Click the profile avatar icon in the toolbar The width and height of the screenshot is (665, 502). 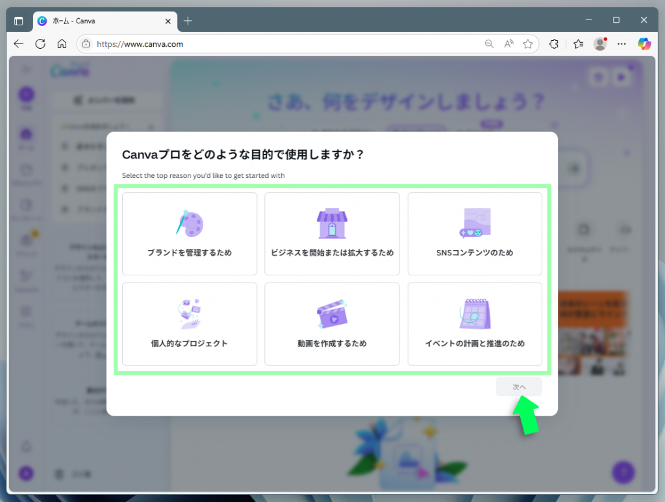599,44
